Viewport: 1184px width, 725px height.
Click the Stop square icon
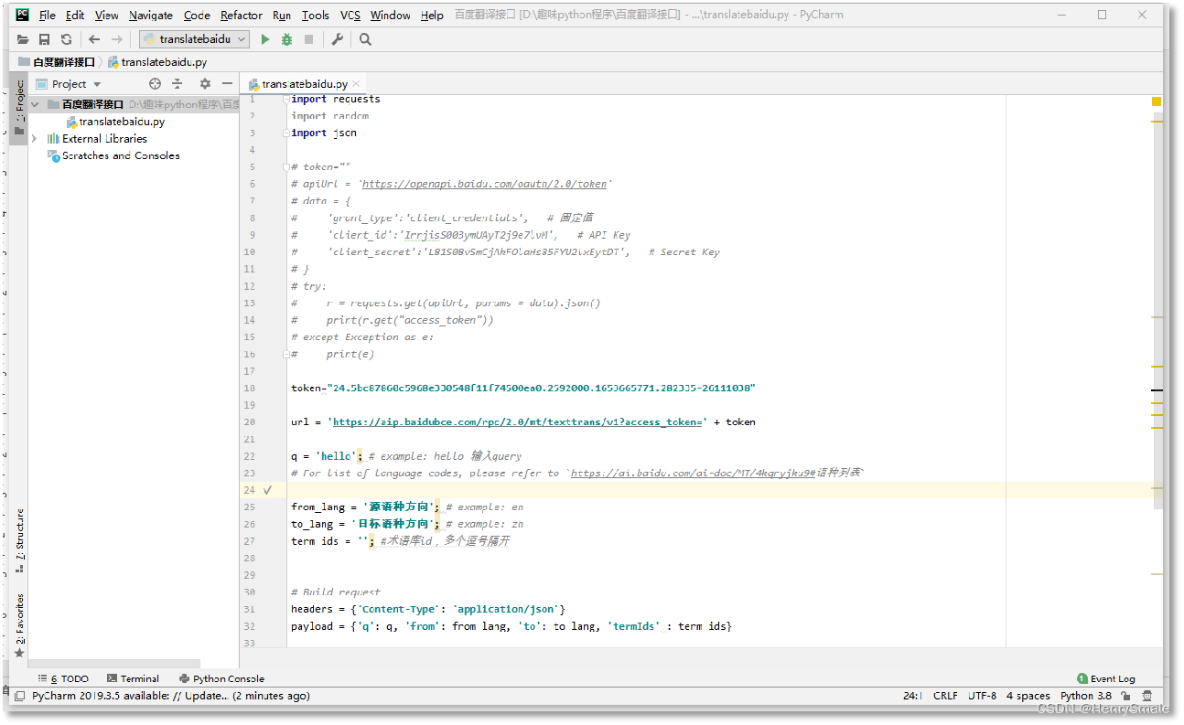click(308, 39)
